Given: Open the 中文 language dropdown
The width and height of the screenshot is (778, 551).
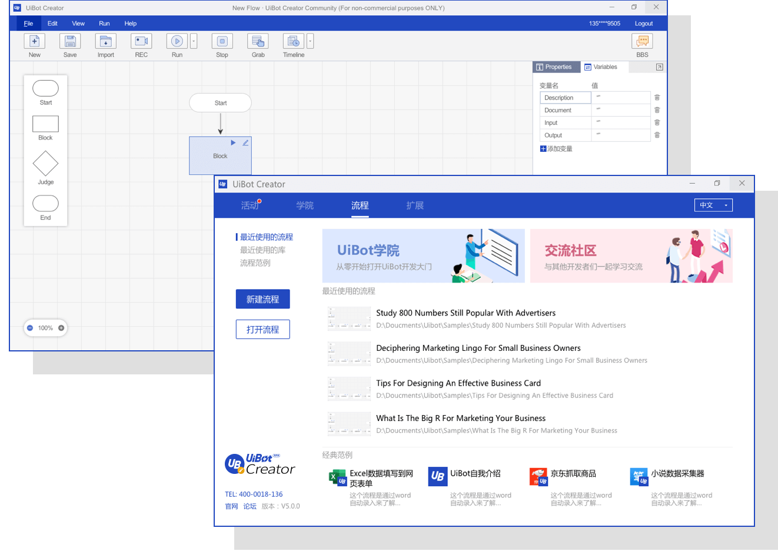Looking at the screenshot, I should pyautogui.click(x=713, y=205).
